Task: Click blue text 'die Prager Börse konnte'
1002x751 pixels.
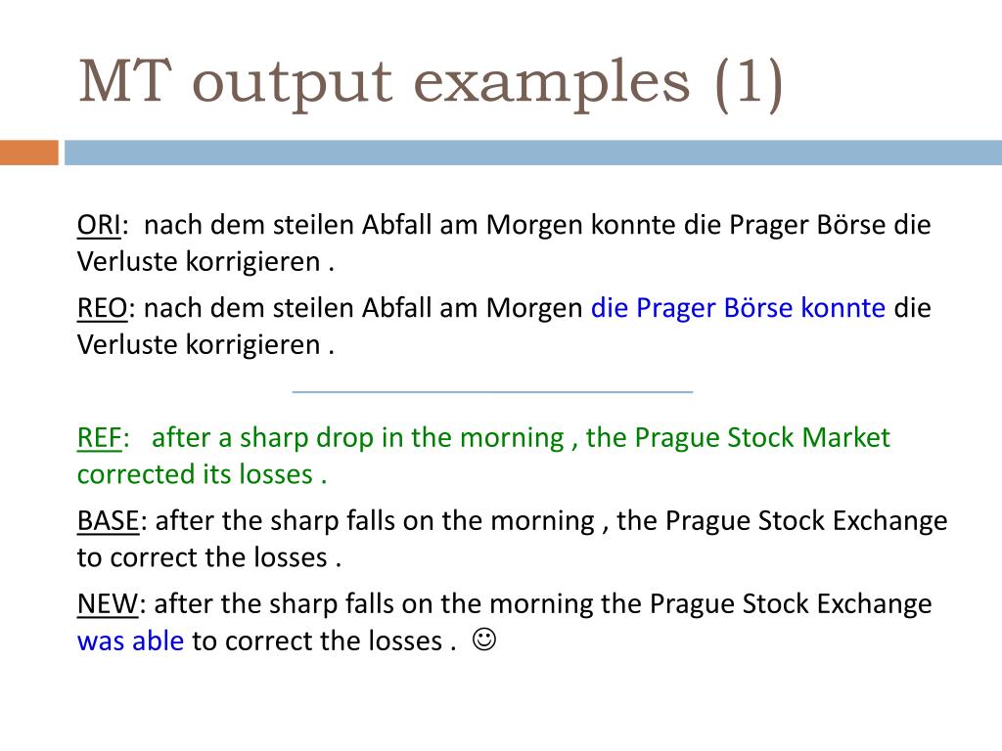Action: 738,308
